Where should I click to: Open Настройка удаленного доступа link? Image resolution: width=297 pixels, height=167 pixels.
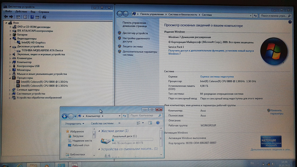click(136, 40)
